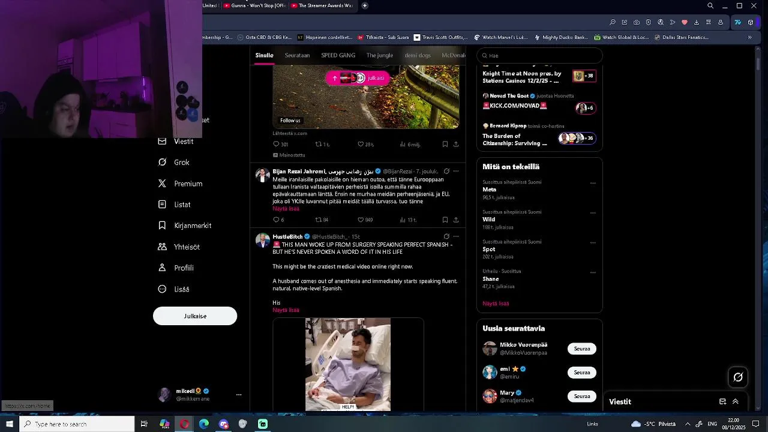
Task: Expand Näytä lisää on HustleBitch post
Action: pyautogui.click(x=286, y=310)
